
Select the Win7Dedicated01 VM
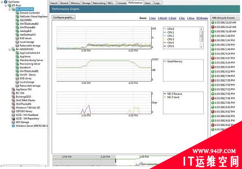tap(29, 71)
